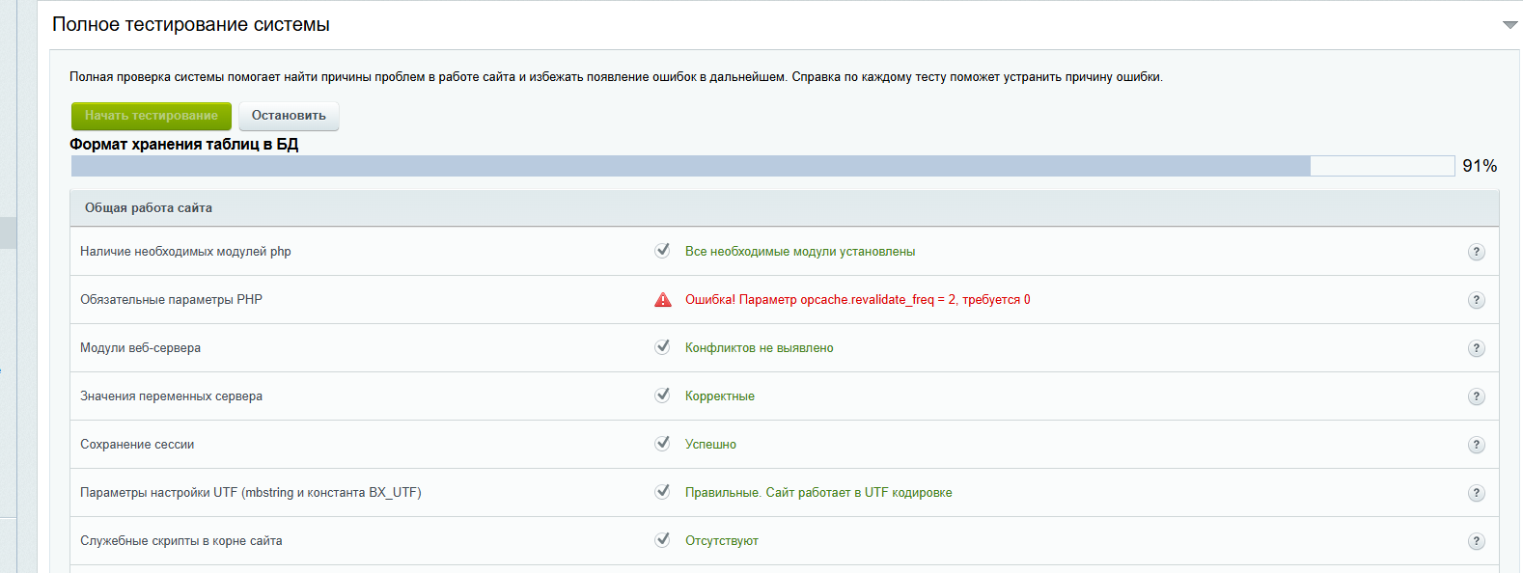1523x573 pixels.
Task: Open help for server variables values
Action: pos(1476,396)
